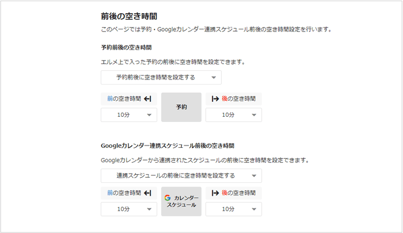Open the 連携スケジュールの前後に空き時間を設定する dropdown
The height and width of the screenshot is (233, 403).
pyautogui.click(x=181, y=175)
